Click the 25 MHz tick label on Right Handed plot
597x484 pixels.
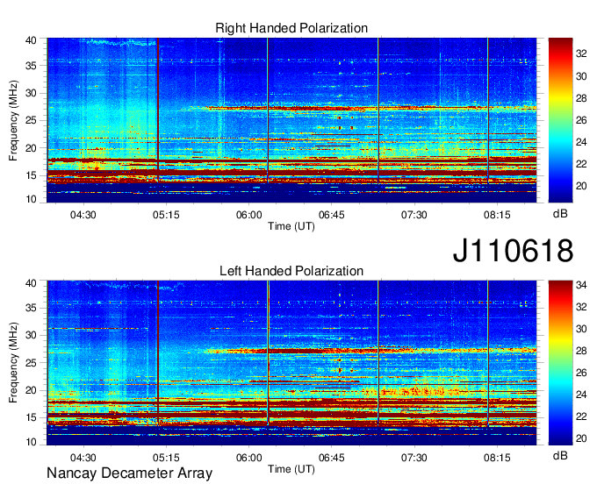pos(32,120)
